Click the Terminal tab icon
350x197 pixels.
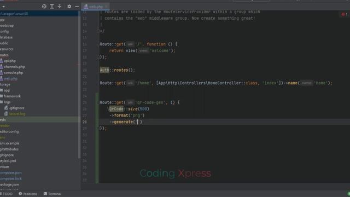(x=45, y=194)
